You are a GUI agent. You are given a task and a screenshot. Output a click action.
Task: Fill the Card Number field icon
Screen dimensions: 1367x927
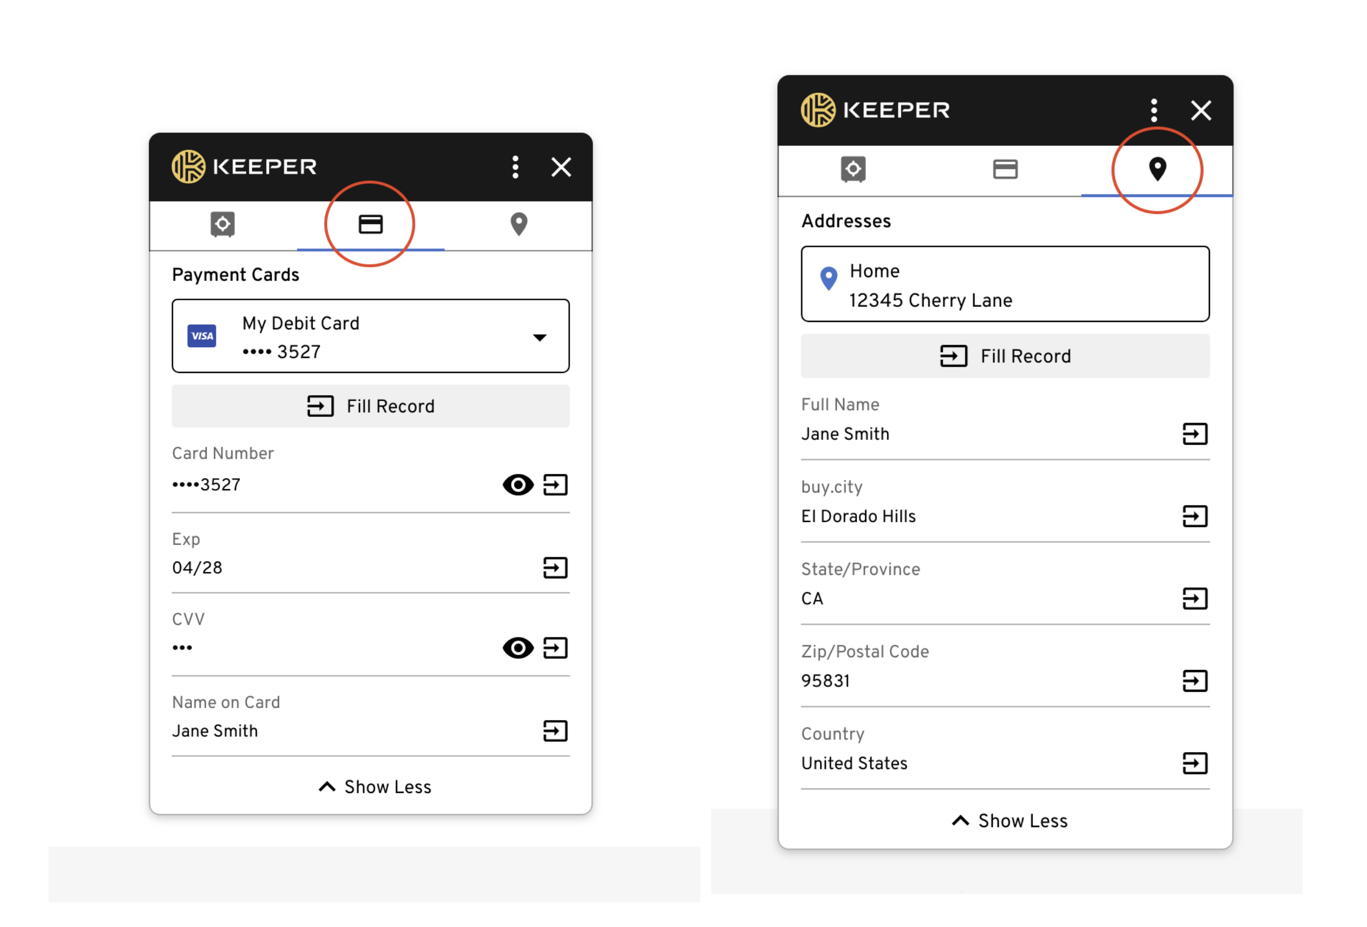(555, 485)
